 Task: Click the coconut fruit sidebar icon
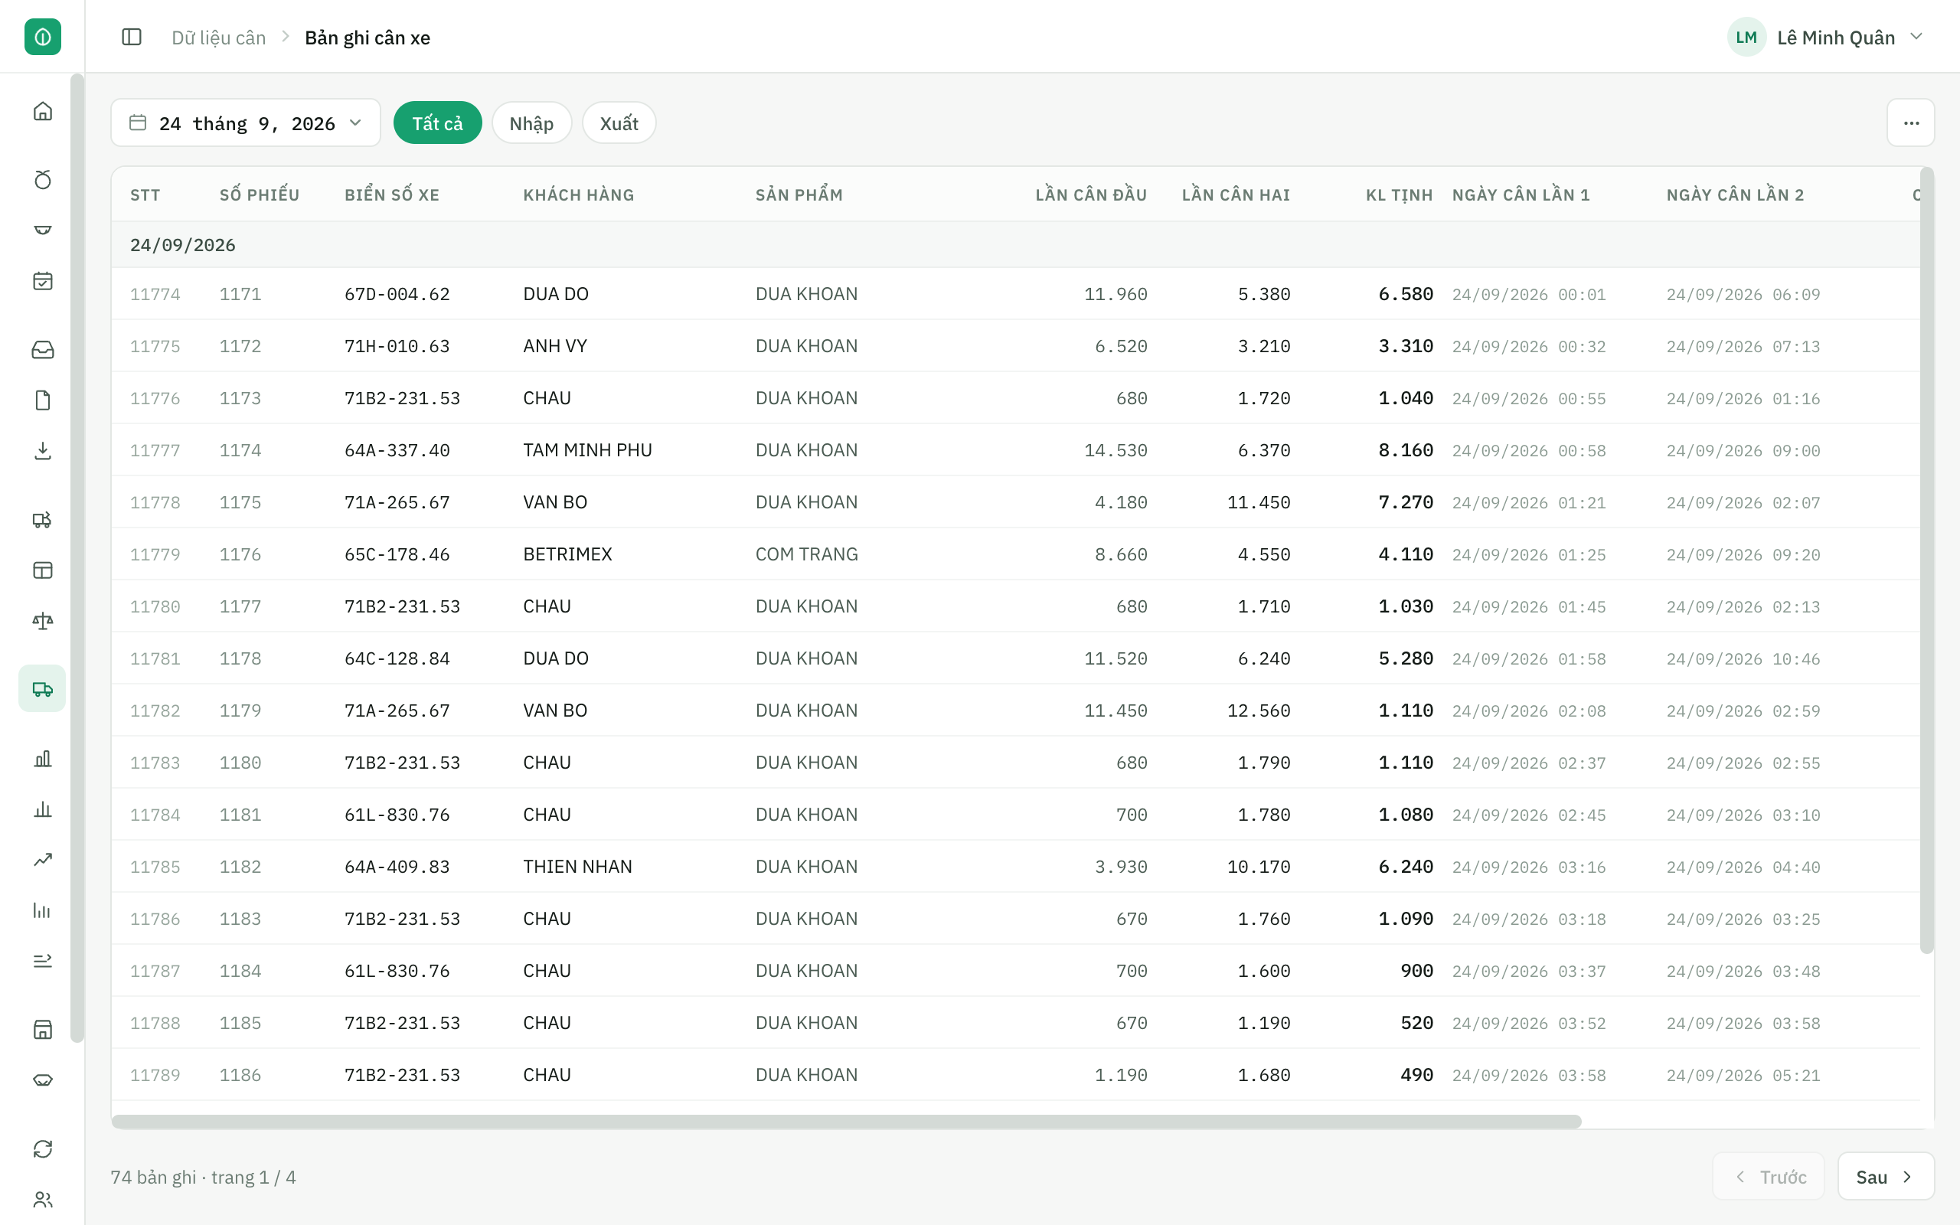coord(43,179)
